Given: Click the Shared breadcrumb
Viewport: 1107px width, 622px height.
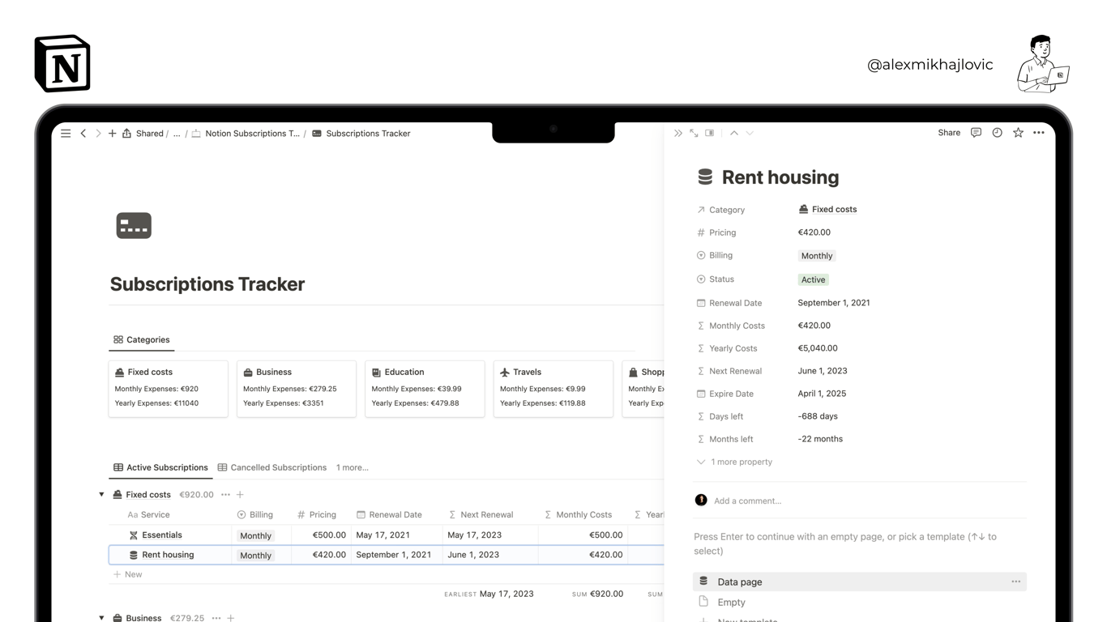Looking at the screenshot, I should (x=149, y=134).
